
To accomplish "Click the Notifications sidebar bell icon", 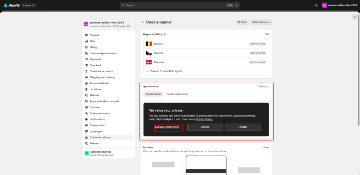I will point(86,119).
